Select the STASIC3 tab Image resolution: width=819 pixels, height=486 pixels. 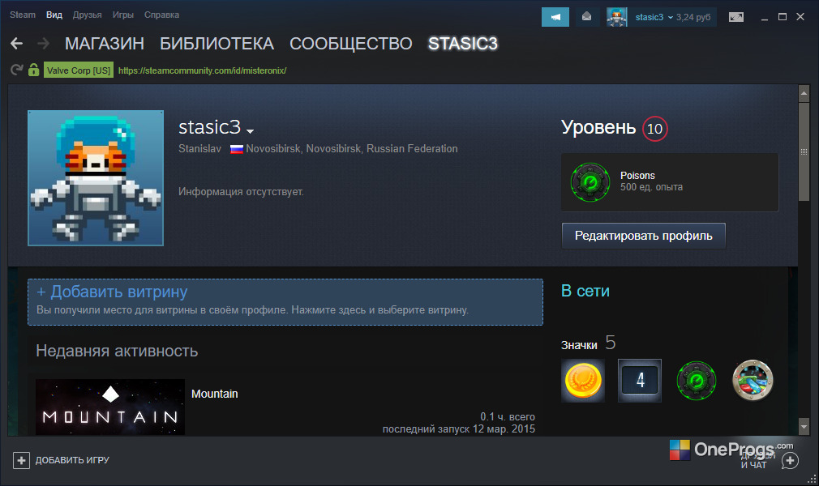[463, 43]
